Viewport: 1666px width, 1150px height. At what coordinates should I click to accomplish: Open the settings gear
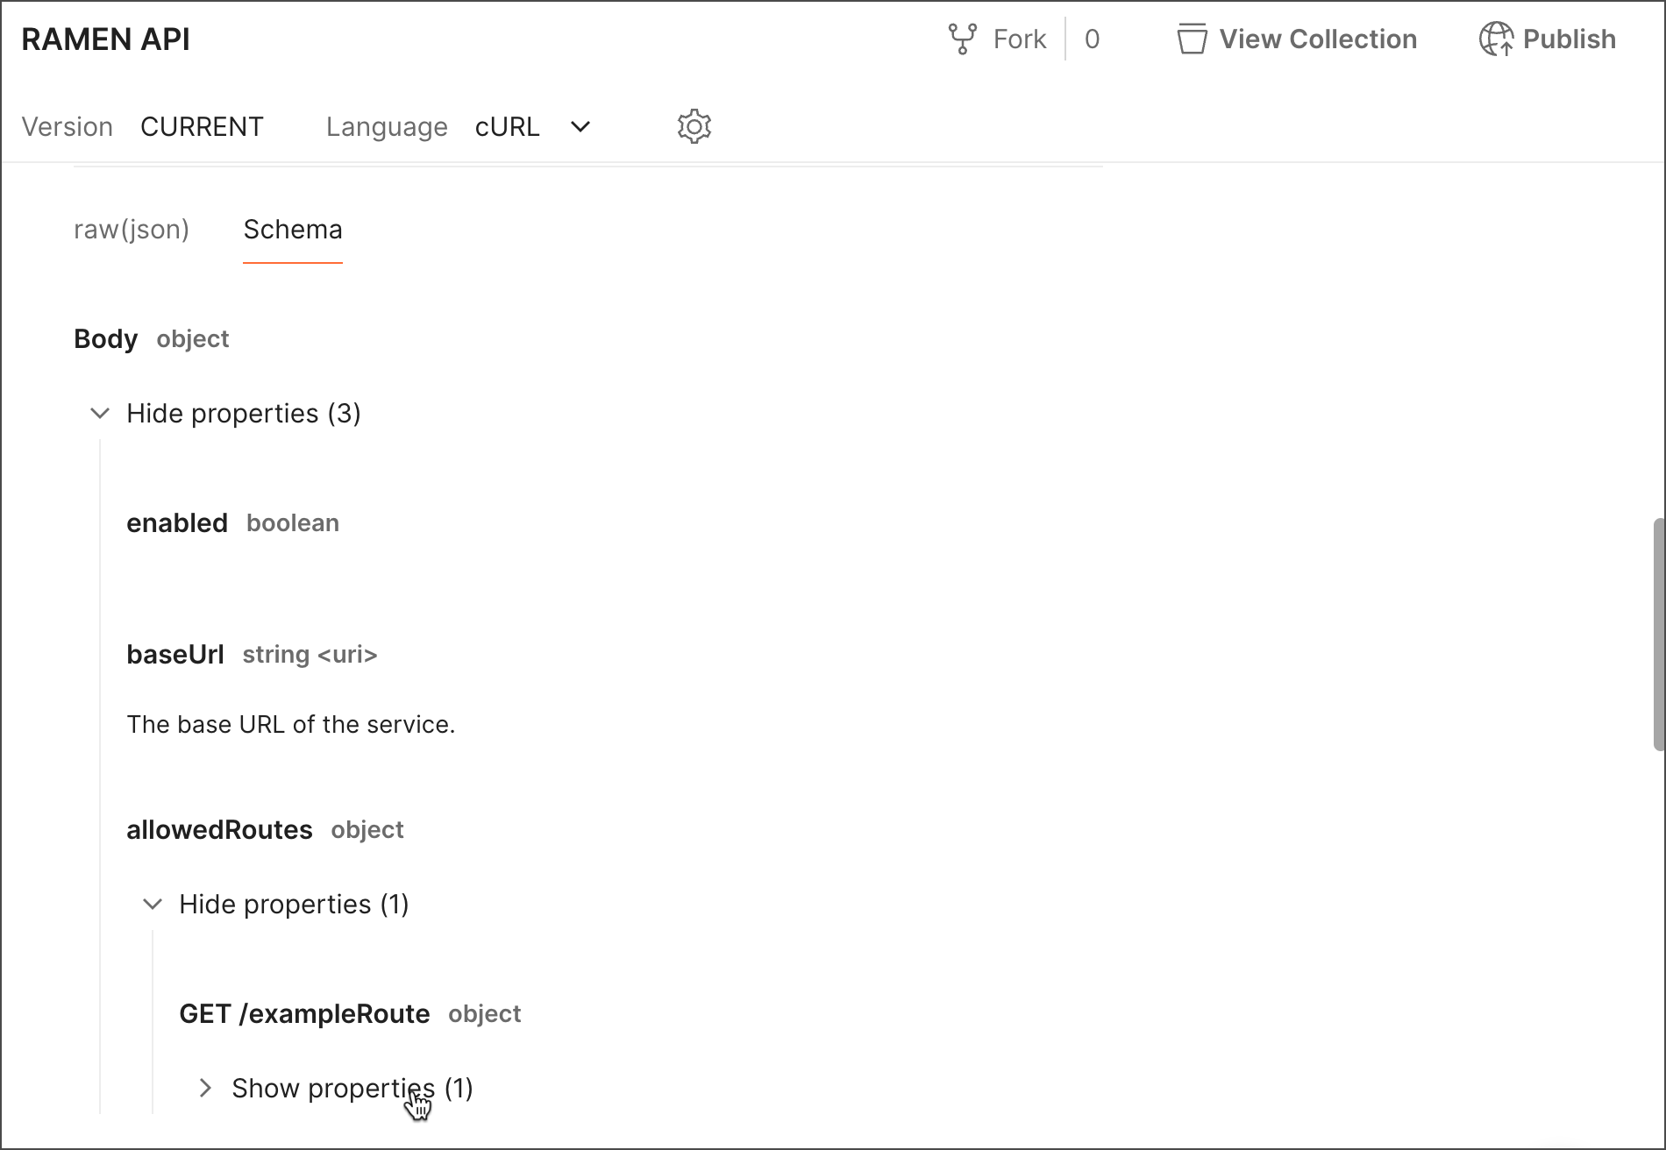[694, 125]
